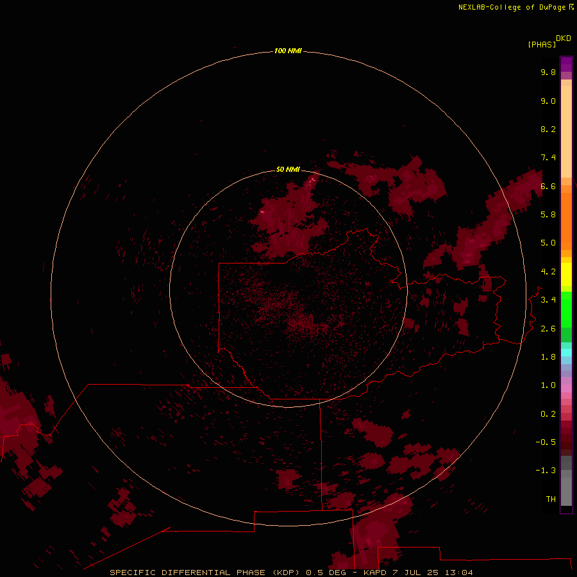
Task: Click the 0.2 color scale value
Action: [548, 414]
